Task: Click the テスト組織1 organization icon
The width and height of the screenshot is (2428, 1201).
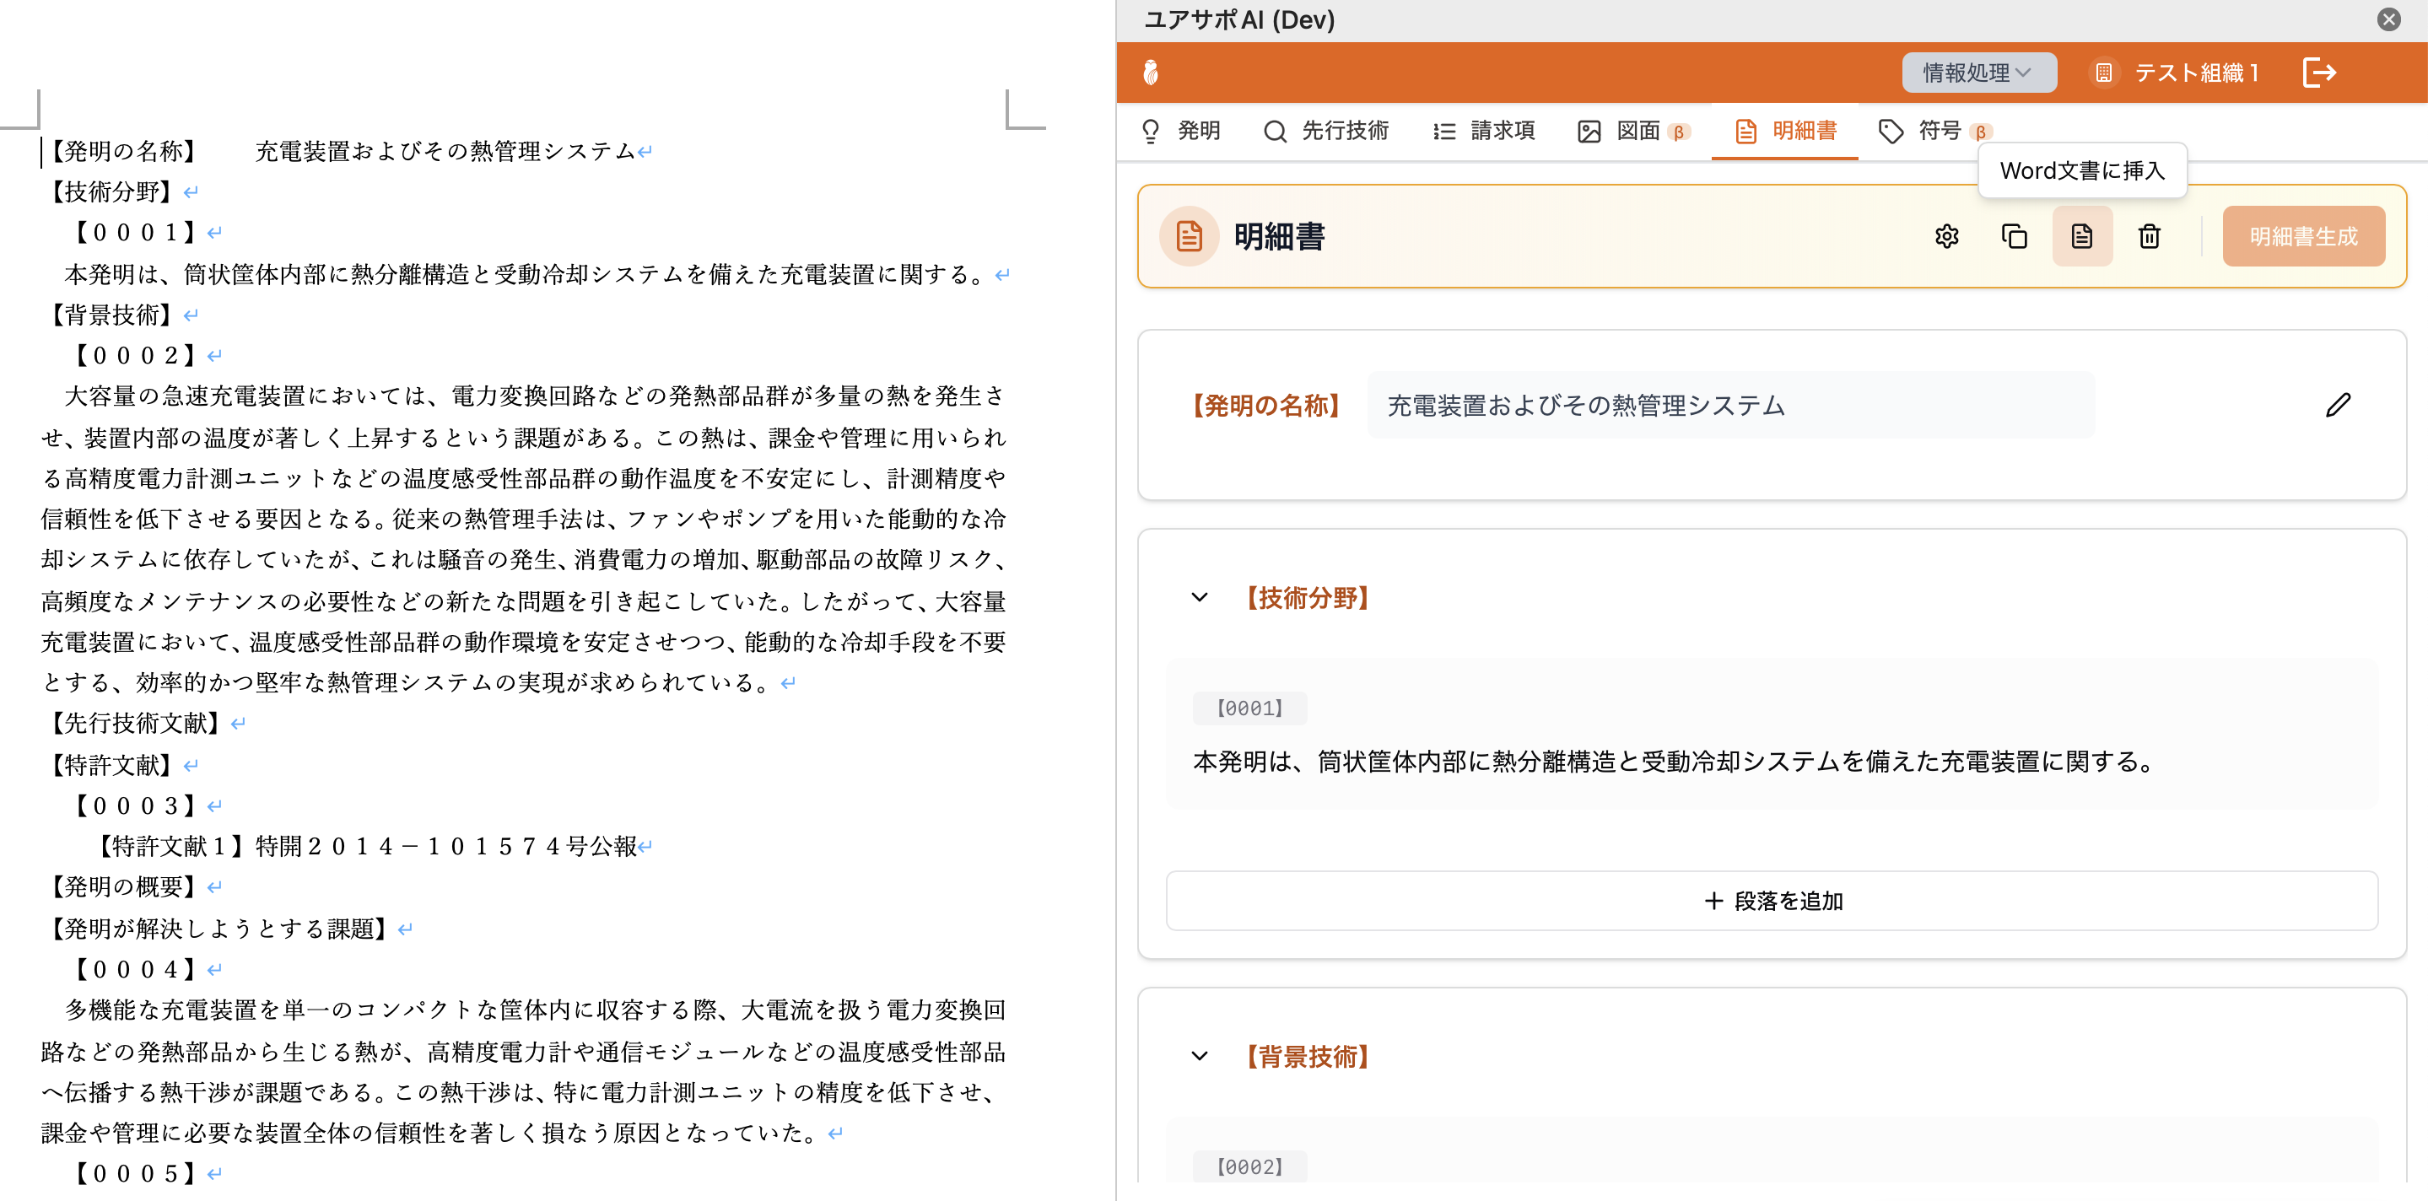Action: pos(2103,73)
